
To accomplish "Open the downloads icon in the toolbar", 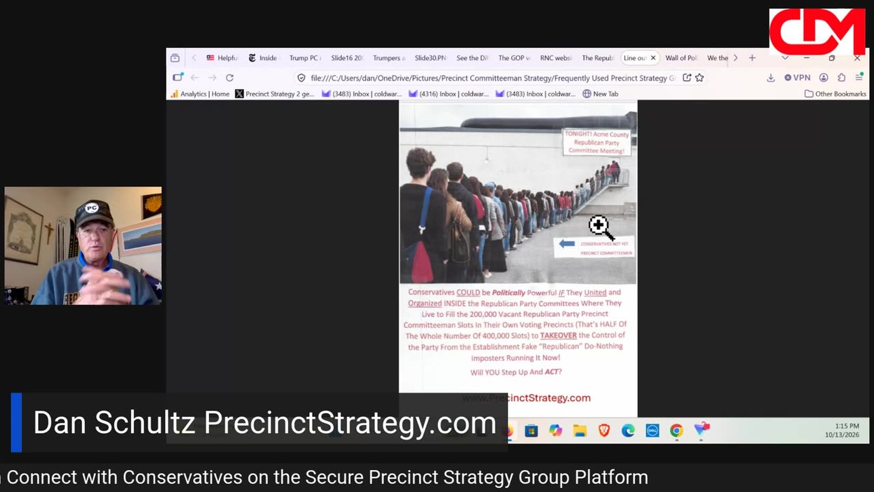I will [x=771, y=78].
